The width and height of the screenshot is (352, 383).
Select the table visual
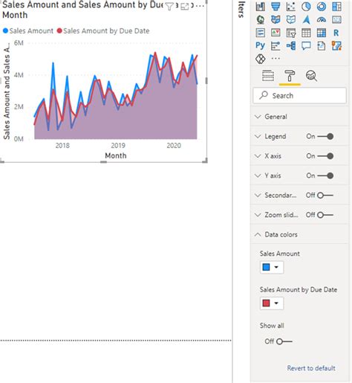306,33
